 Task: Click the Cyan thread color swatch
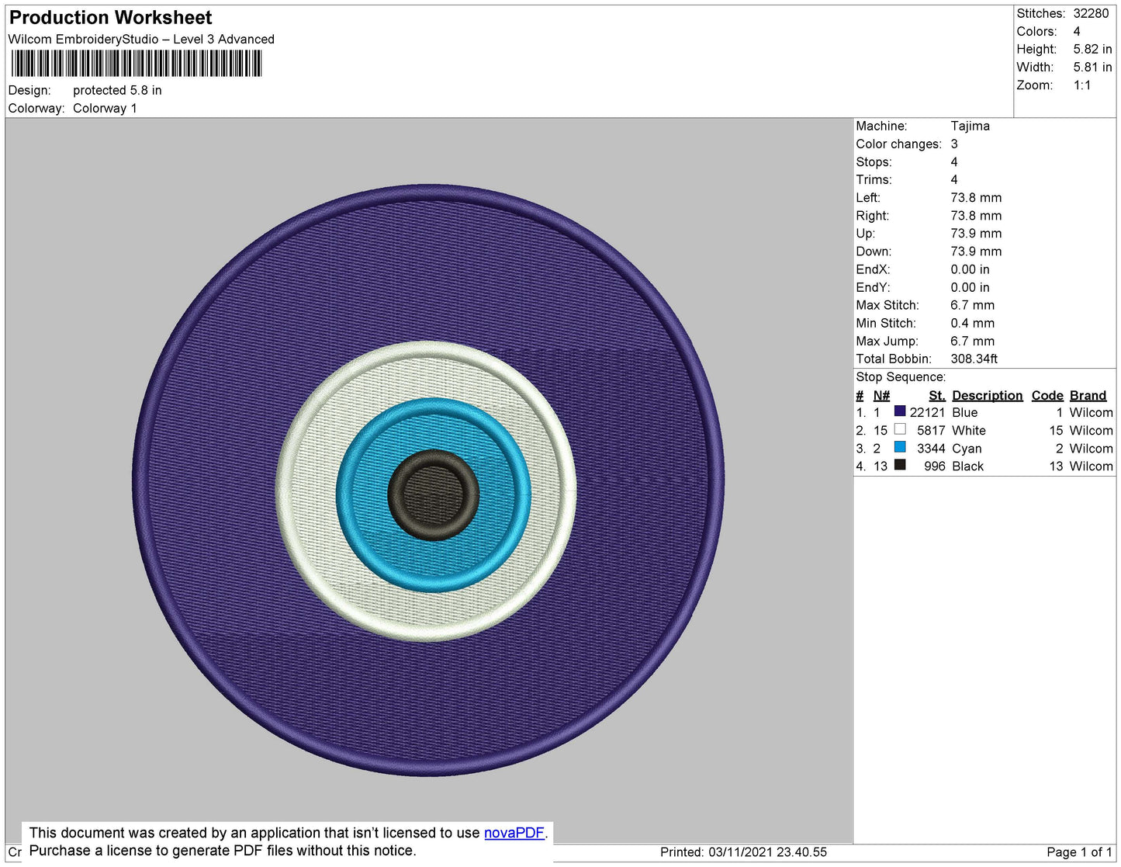pos(900,447)
